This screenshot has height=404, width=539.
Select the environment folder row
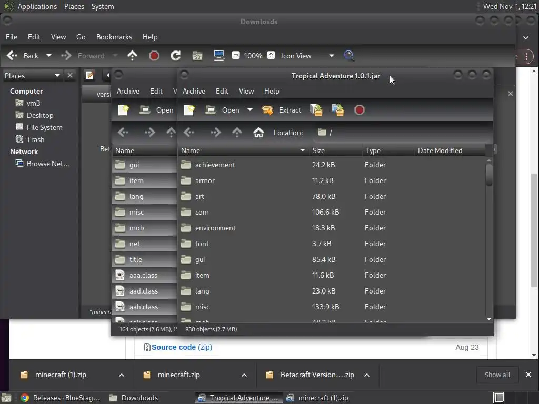(x=333, y=228)
